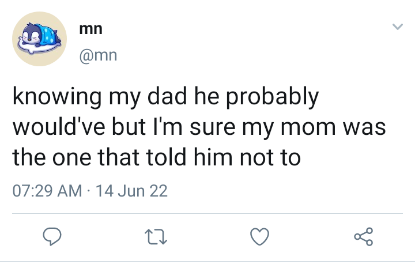This screenshot has height=268, width=415.
Task: Click the 07:29 AM time stamp
Action: pos(47,191)
